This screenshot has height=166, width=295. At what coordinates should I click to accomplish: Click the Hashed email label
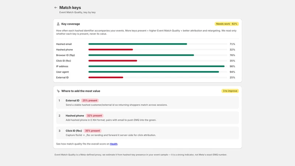tap(64, 44)
